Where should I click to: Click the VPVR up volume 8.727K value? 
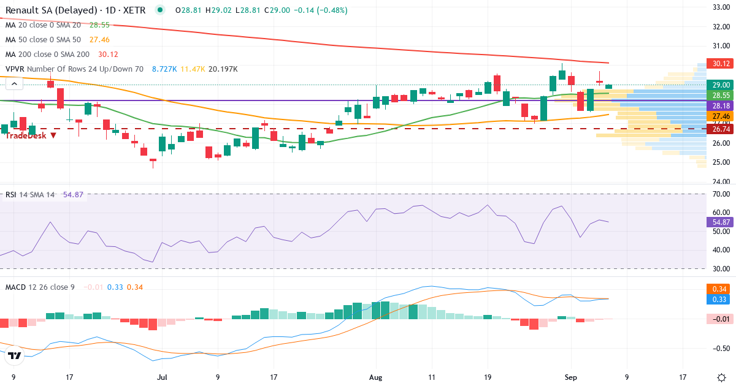point(164,69)
